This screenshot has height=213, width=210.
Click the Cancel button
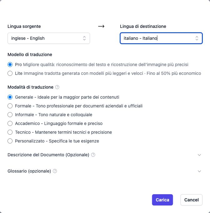point(192,200)
